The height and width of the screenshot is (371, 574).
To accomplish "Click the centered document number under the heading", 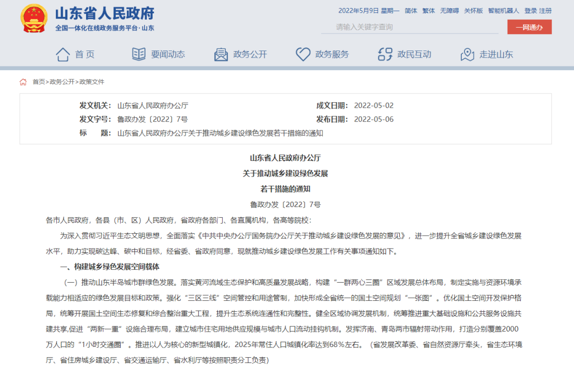I will point(285,204).
